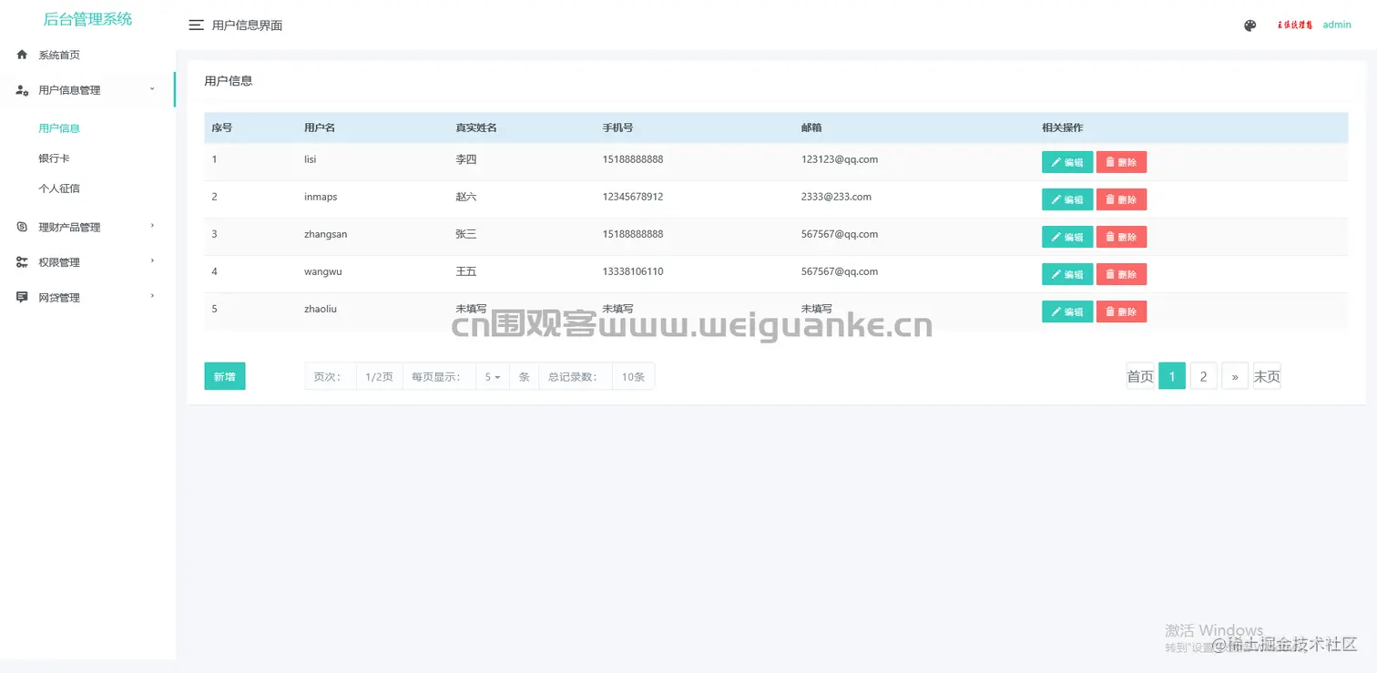Open the theme palette icon

(1249, 25)
